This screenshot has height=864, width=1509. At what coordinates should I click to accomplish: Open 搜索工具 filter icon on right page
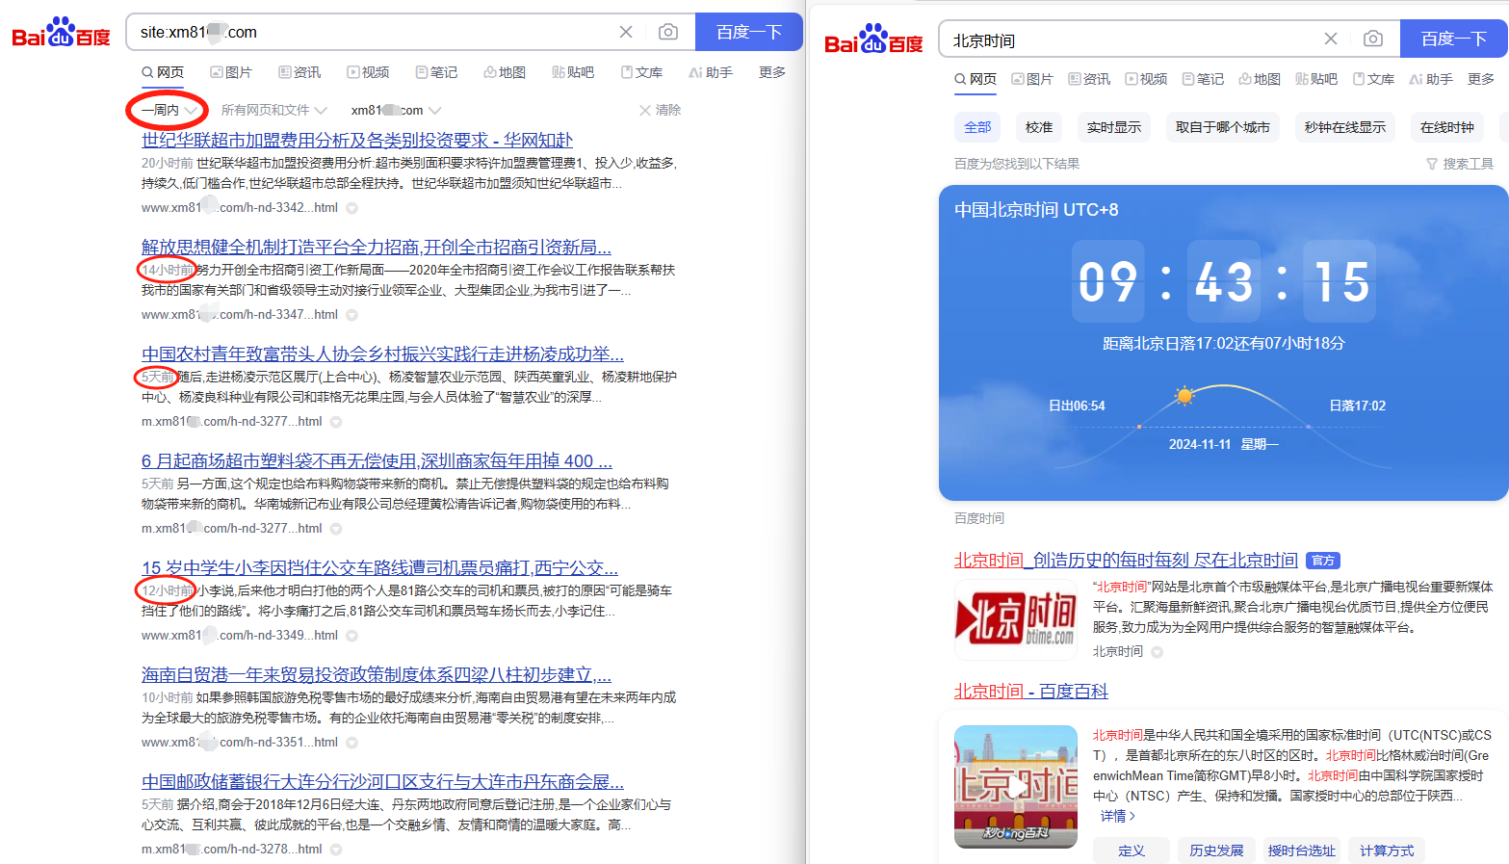pyautogui.click(x=1432, y=164)
